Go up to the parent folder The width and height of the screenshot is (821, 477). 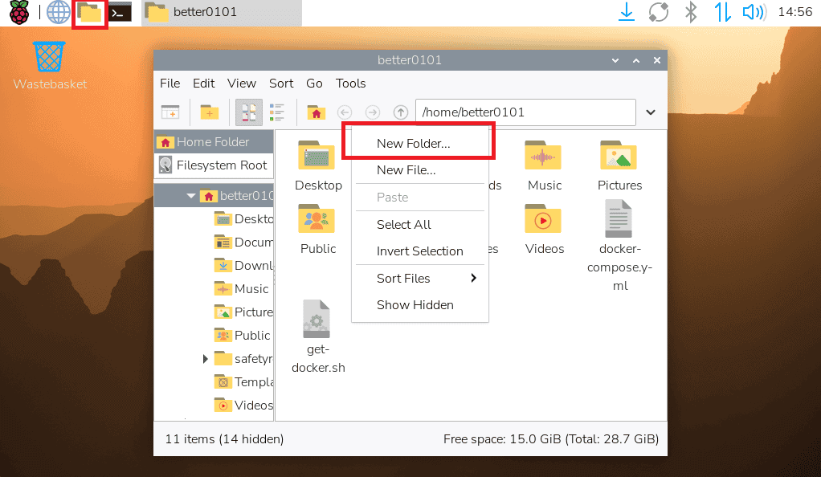point(400,112)
